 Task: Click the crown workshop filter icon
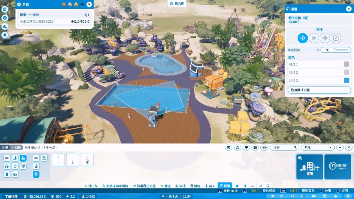(237, 148)
